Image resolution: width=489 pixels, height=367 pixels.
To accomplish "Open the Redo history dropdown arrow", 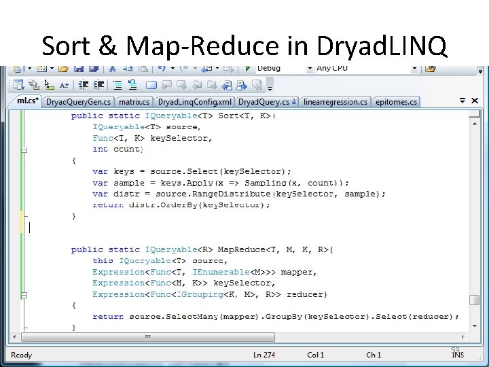I will 195,68.
